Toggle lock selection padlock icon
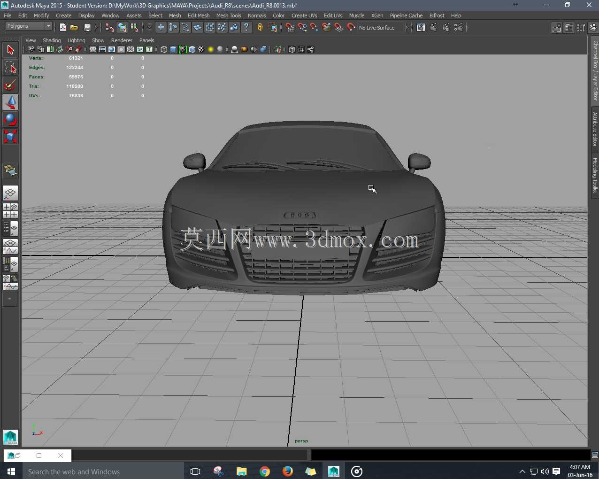 tap(260, 28)
